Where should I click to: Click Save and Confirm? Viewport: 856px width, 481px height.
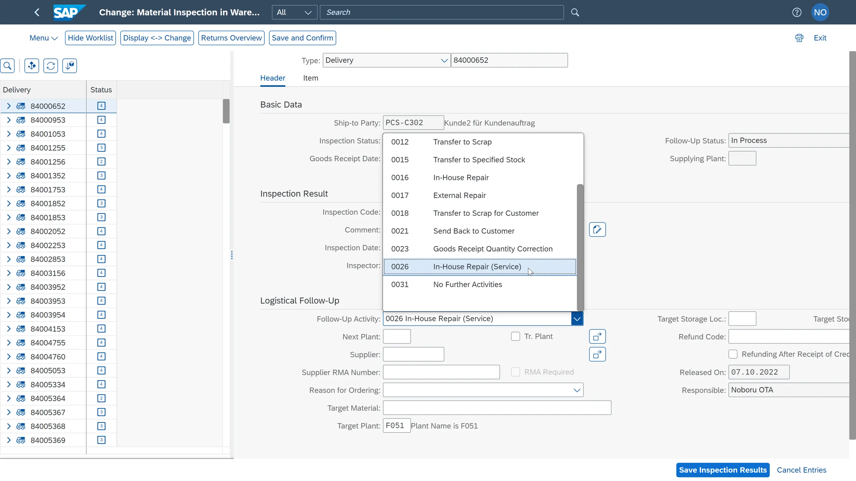tap(302, 38)
